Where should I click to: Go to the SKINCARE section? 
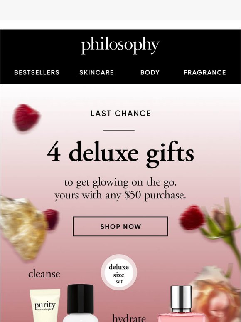coord(96,72)
